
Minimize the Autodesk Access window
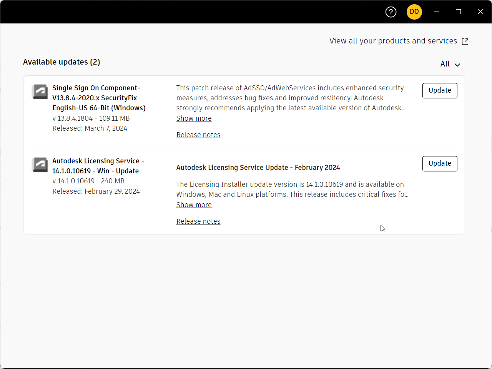437,12
